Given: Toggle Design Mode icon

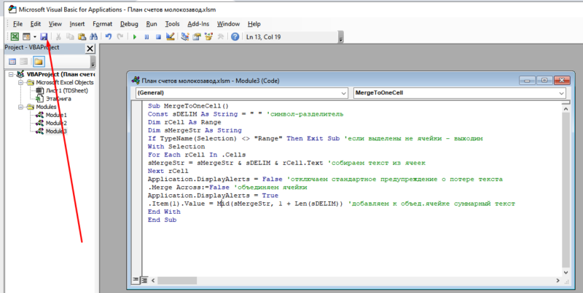Looking at the screenshot, I should pos(171,37).
